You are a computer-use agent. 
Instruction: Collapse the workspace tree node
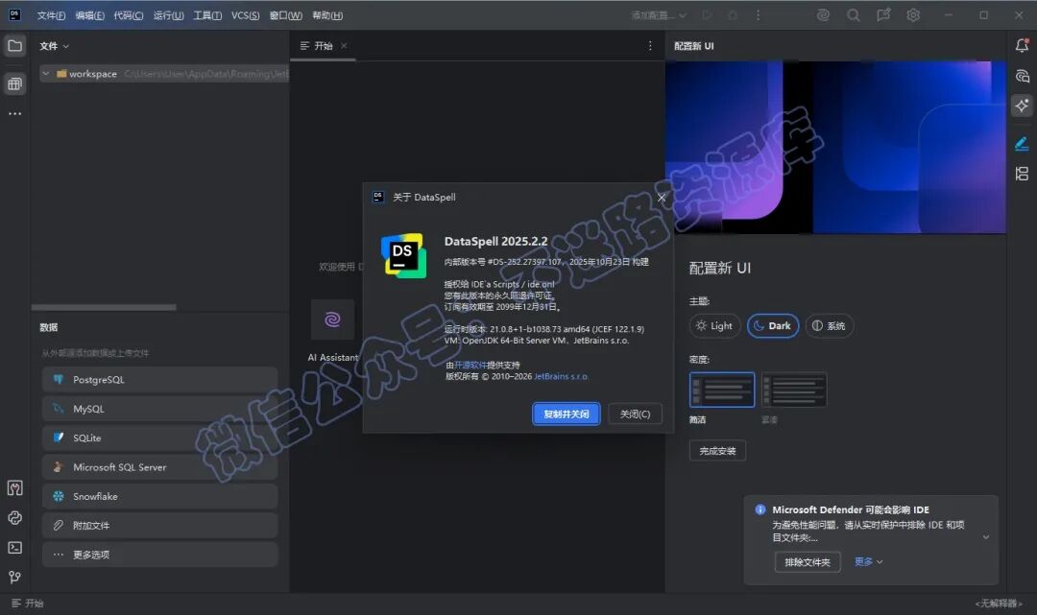pos(46,74)
